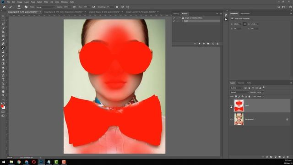The height and width of the screenshot is (165, 293).
Task: Select the Clone Stamp tool
Action: (3, 52)
